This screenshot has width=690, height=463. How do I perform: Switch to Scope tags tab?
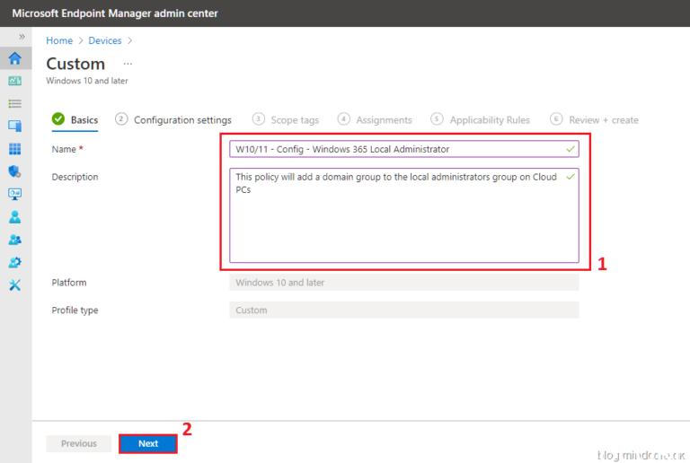coord(286,120)
